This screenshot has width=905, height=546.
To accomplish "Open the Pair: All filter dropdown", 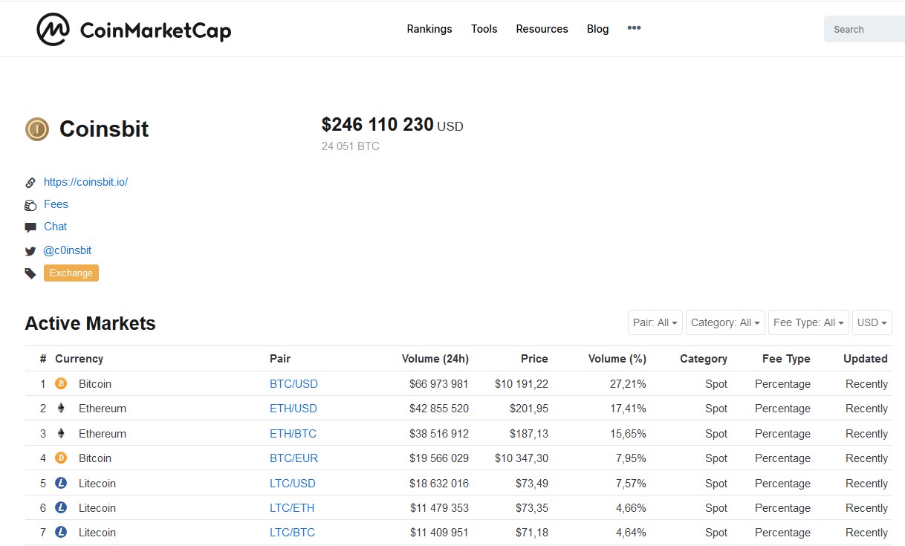I will pyautogui.click(x=655, y=322).
